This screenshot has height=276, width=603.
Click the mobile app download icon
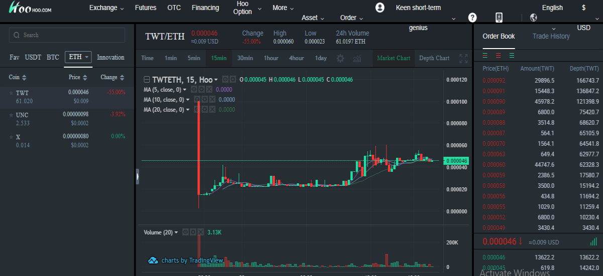pos(499,18)
